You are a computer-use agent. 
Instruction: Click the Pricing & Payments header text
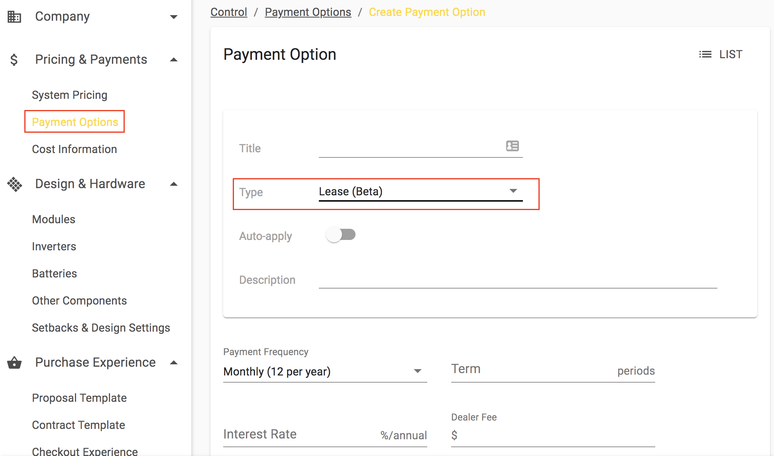(91, 60)
